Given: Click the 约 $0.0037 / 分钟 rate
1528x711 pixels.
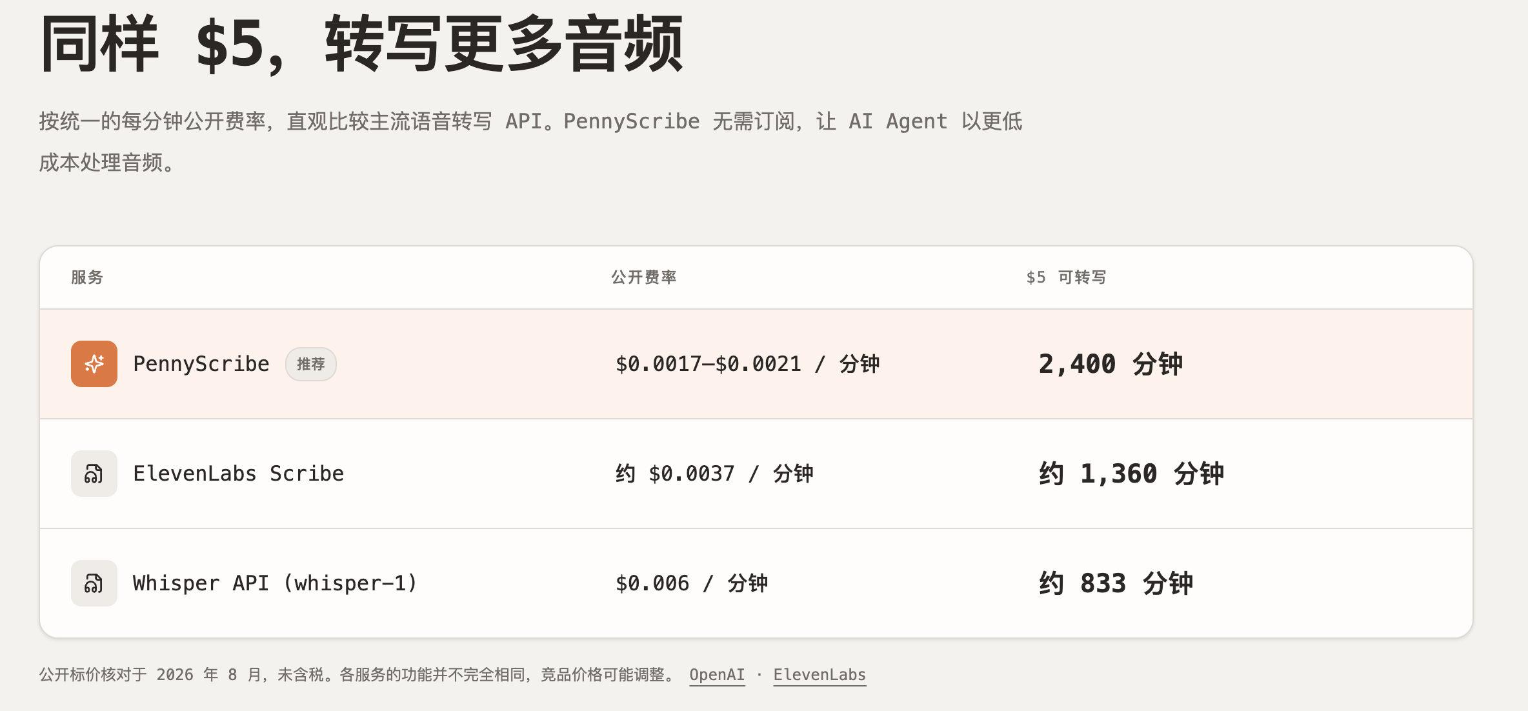Looking at the screenshot, I should 714,474.
